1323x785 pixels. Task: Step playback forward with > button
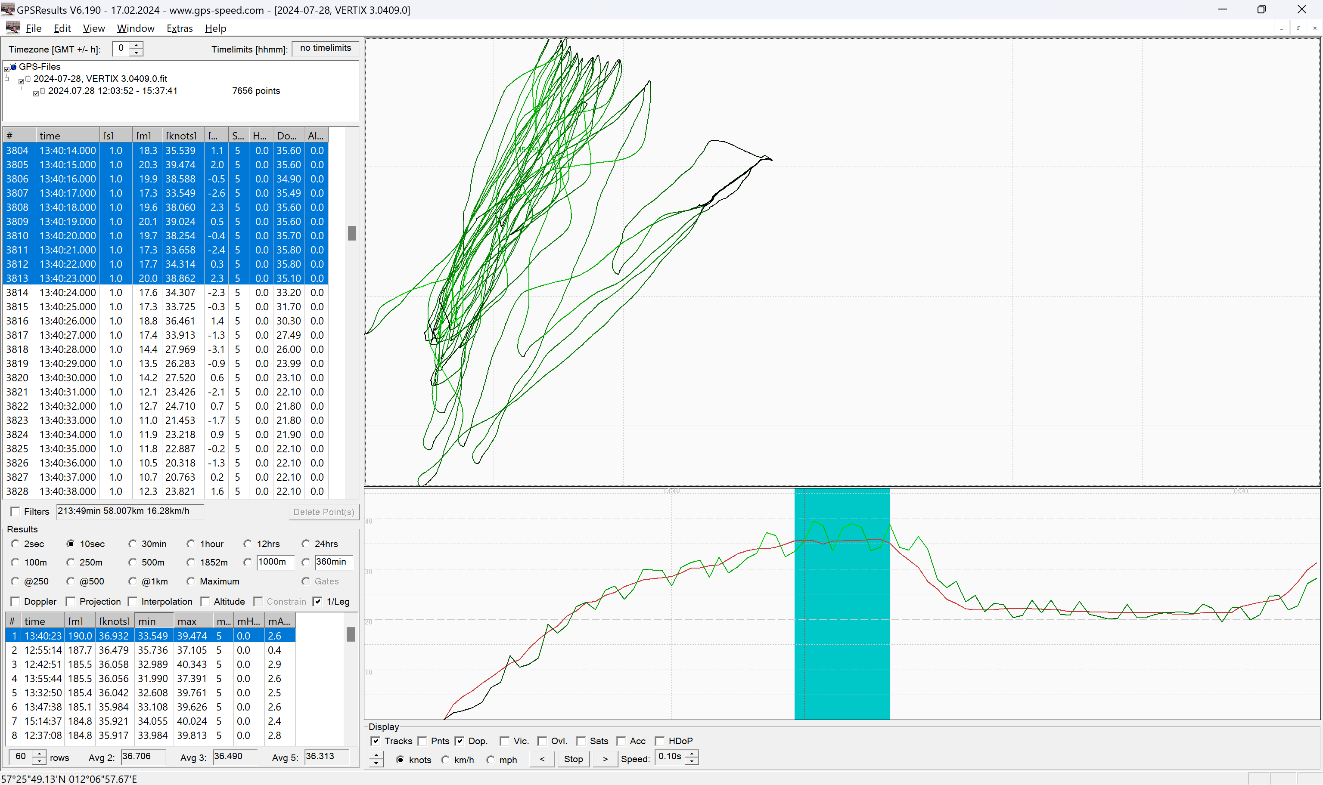click(605, 759)
